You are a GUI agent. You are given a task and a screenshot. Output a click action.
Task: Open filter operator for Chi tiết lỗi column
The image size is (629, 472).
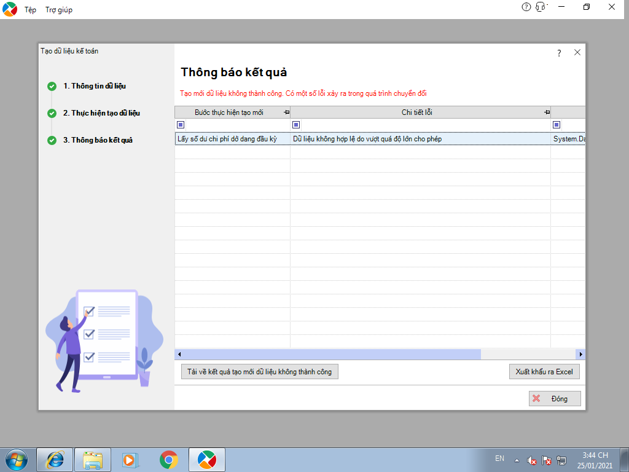click(296, 125)
